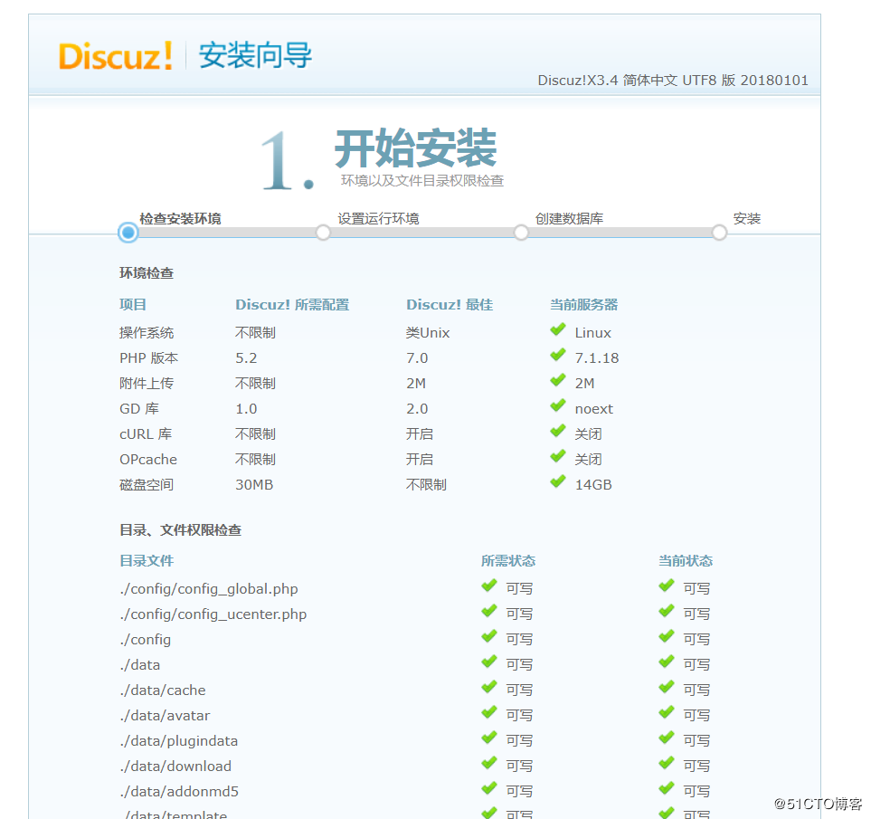Click the 30MB required disk value

pos(254,484)
